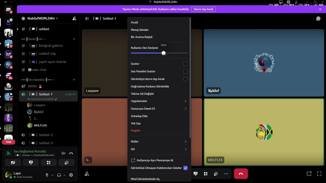Uncheck Görüntüsü Olmayan Katılımcıları Göster

pos(185,168)
